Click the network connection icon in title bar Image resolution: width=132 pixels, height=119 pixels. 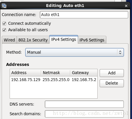4,6
